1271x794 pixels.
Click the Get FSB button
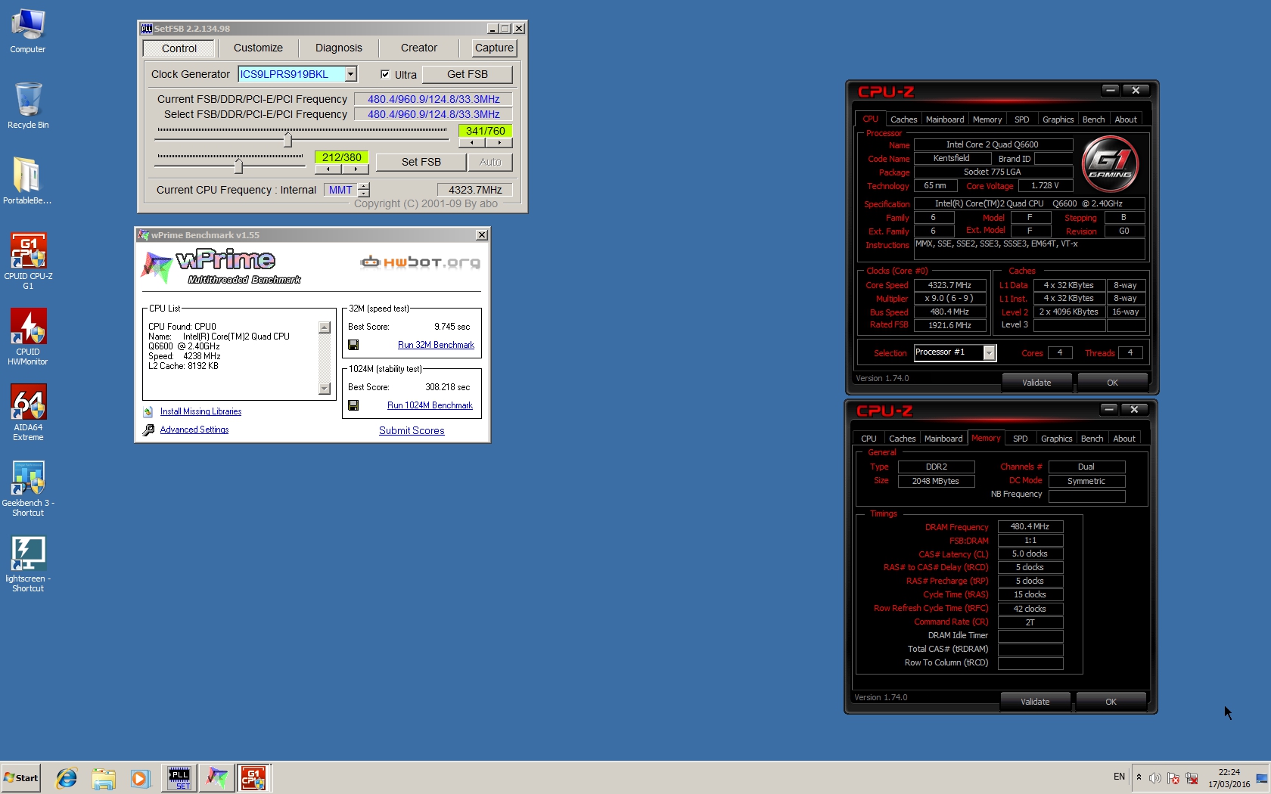(468, 74)
